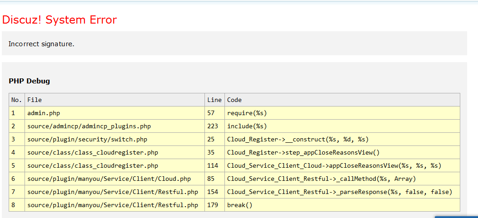
Task: Click the step_appCloseReasonsView() code cell
Action: pos(303,152)
